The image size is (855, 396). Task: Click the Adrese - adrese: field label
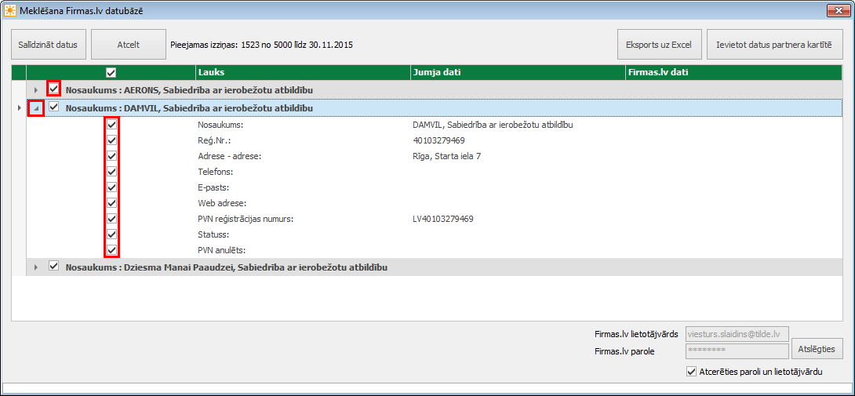pyautogui.click(x=230, y=157)
